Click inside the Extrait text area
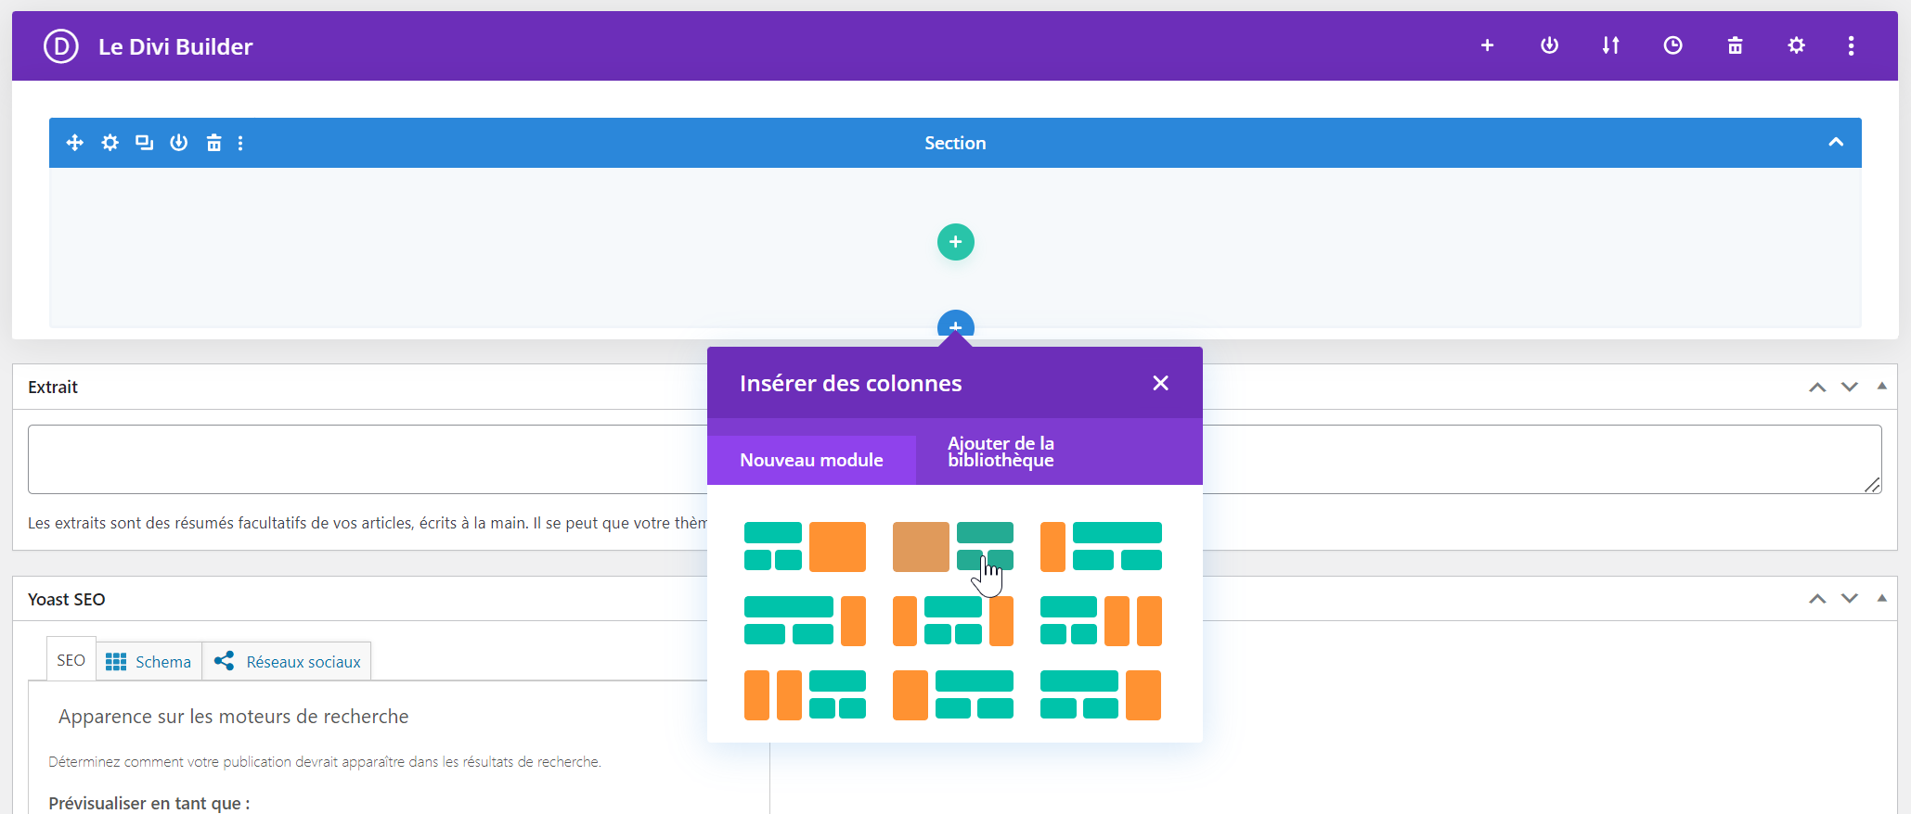 point(954,459)
